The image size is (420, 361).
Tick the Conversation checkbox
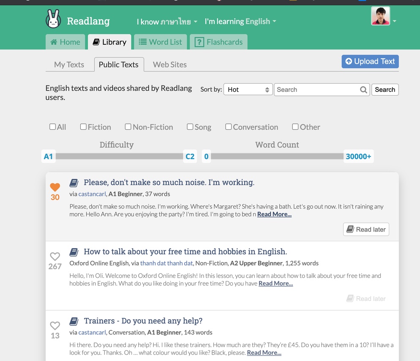(228, 126)
